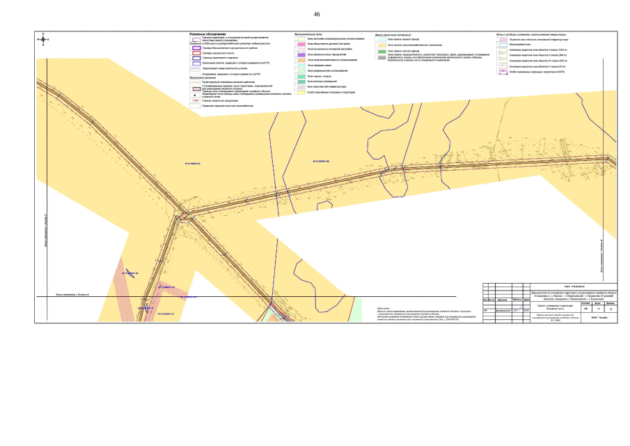The height and width of the screenshot is (446, 630).
Task: Click the blue cadastral quarter boundary symbol
Action: click(x=195, y=58)
